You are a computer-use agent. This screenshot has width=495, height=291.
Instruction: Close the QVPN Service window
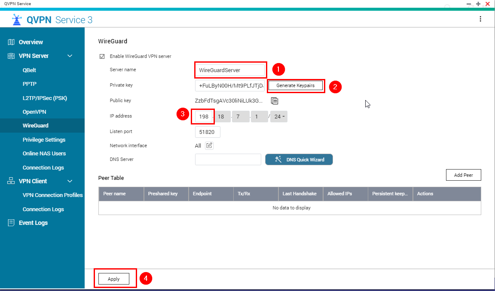488,4
